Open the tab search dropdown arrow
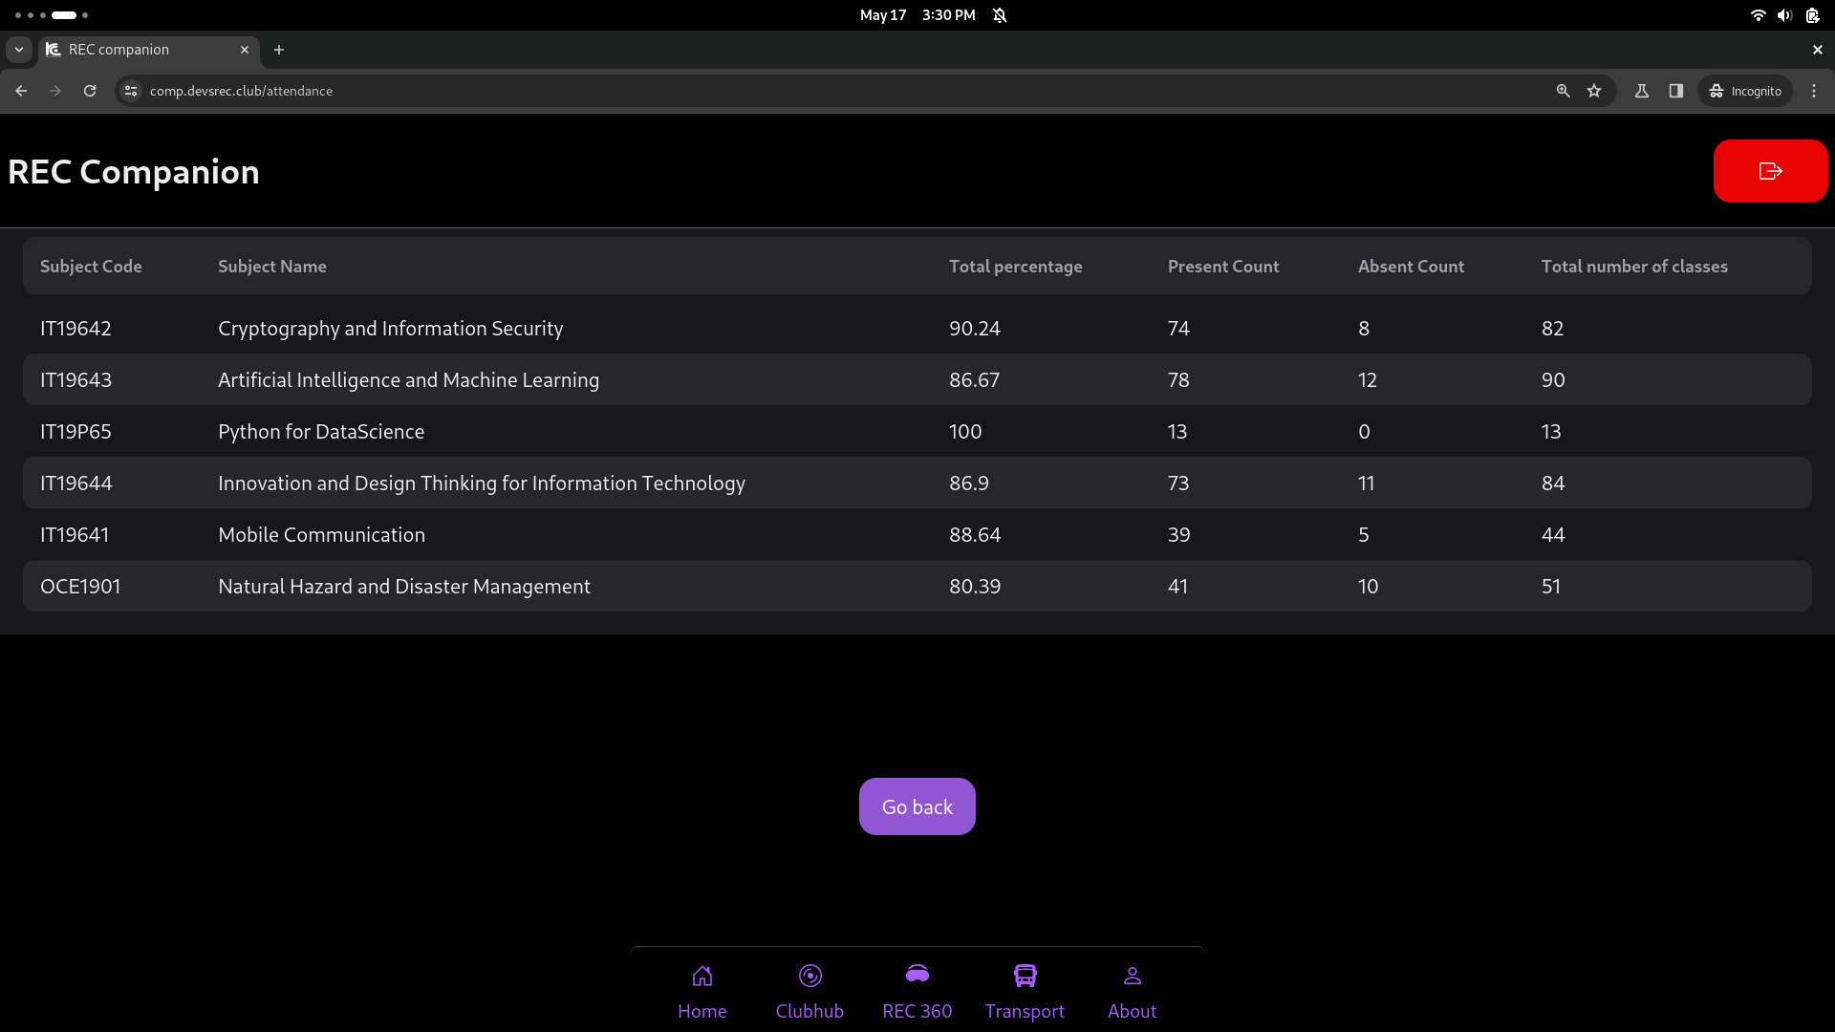 tap(19, 50)
